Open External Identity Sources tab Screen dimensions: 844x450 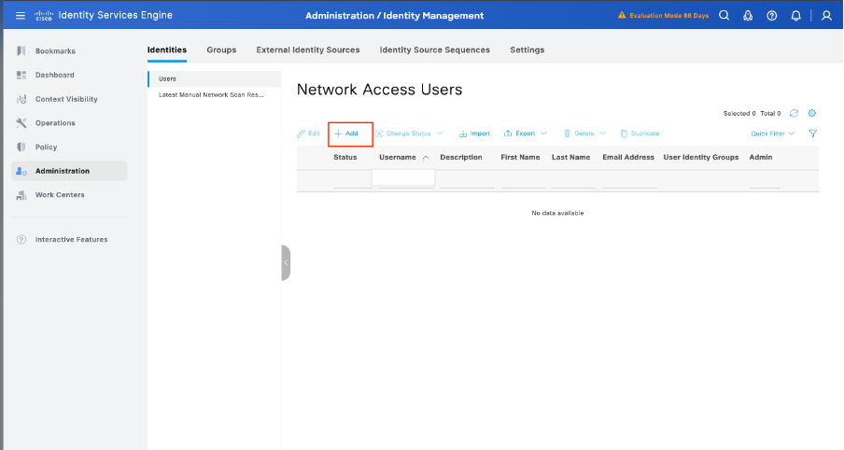(x=308, y=50)
